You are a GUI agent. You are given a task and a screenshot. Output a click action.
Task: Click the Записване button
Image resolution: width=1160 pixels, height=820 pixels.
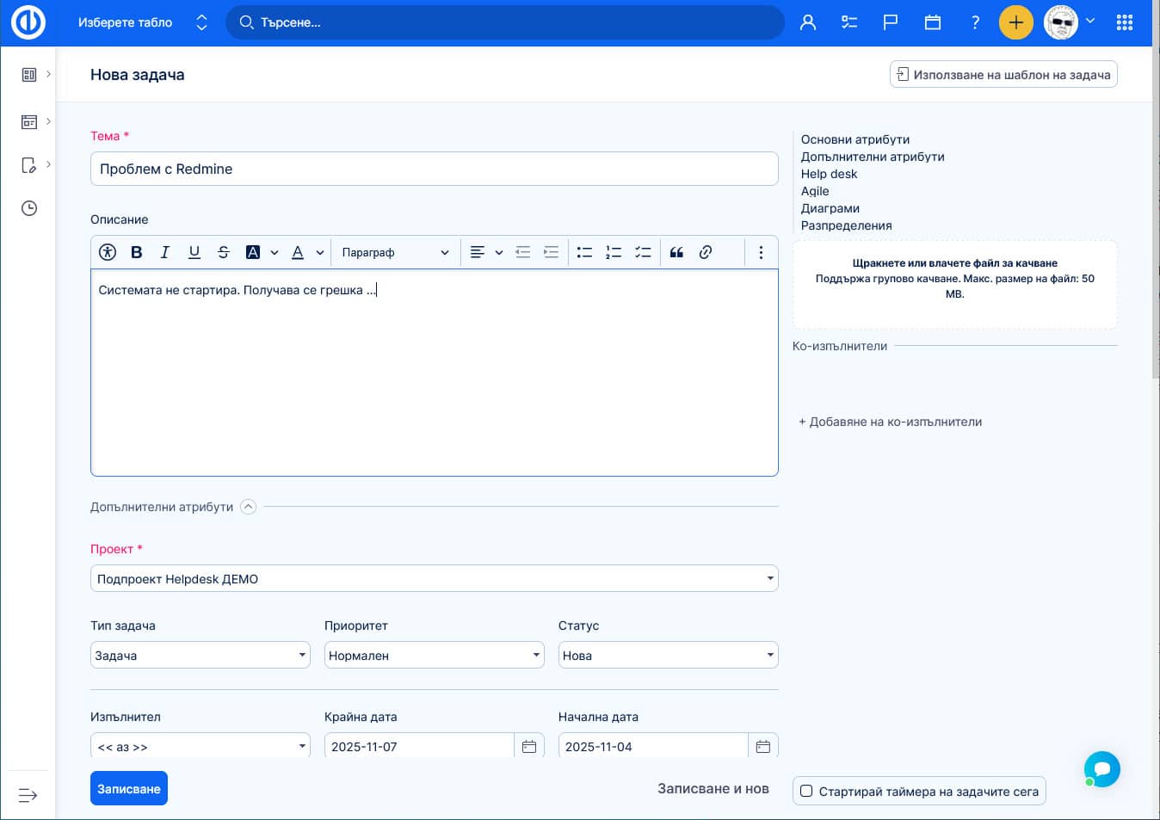tap(129, 788)
